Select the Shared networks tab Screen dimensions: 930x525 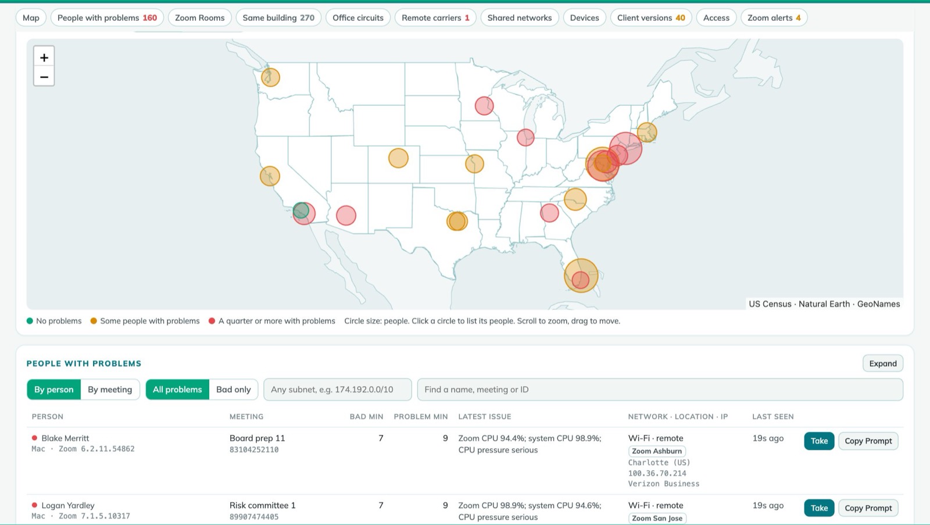(x=520, y=17)
